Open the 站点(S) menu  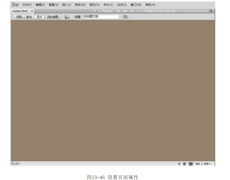[122, 5]
